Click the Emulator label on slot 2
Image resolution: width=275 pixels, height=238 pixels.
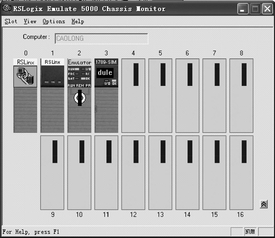80,62
